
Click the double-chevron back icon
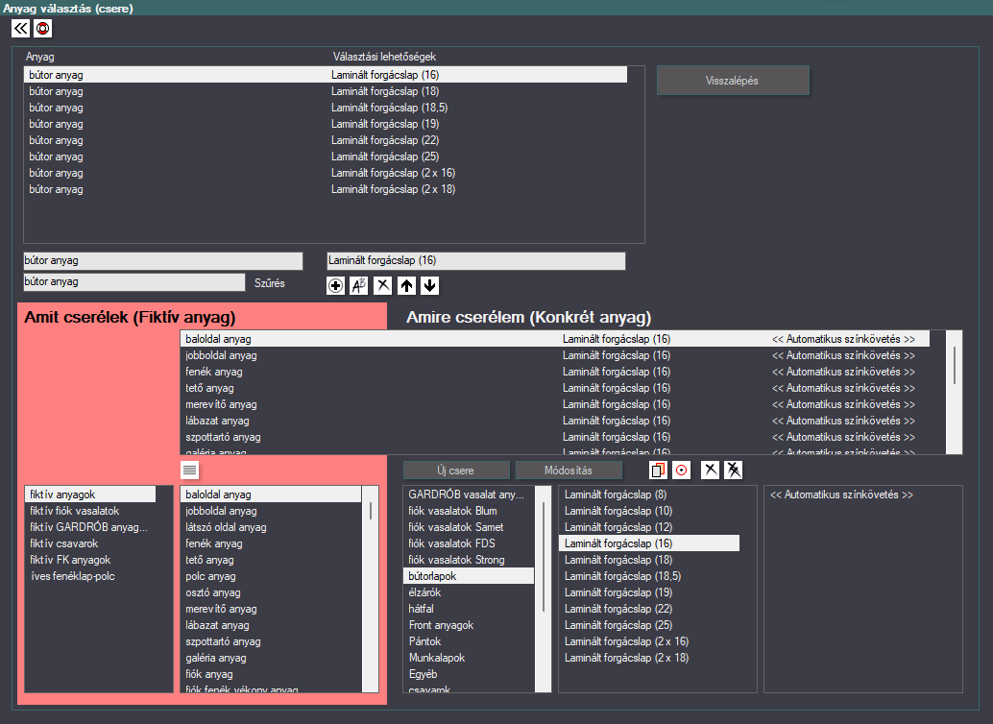(20, 29)
